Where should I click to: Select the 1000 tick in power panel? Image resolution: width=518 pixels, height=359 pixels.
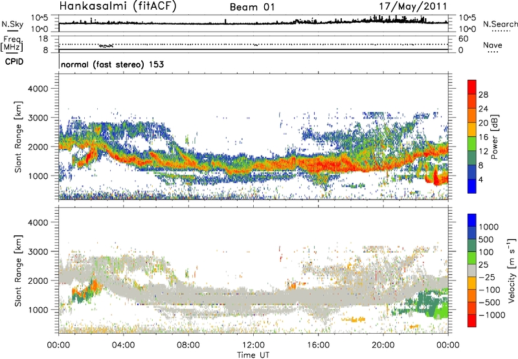[x=38, y=176]
